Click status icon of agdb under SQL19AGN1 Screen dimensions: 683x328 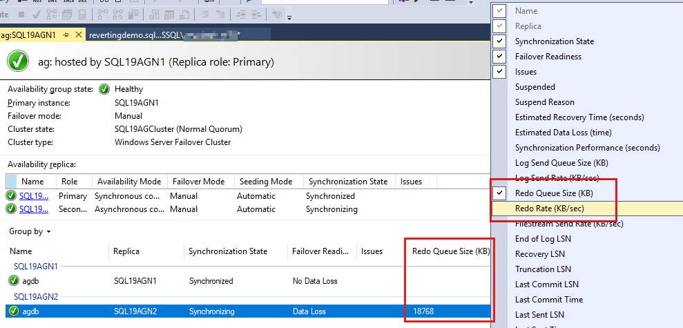(x=14, y=281)
